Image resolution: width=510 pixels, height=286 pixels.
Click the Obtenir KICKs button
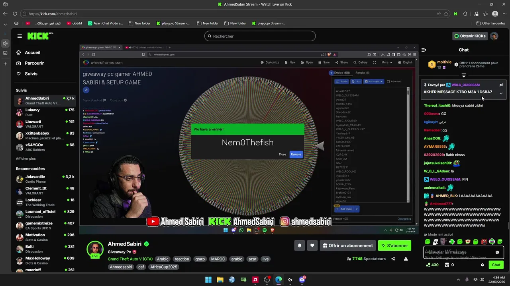point(470,36)
